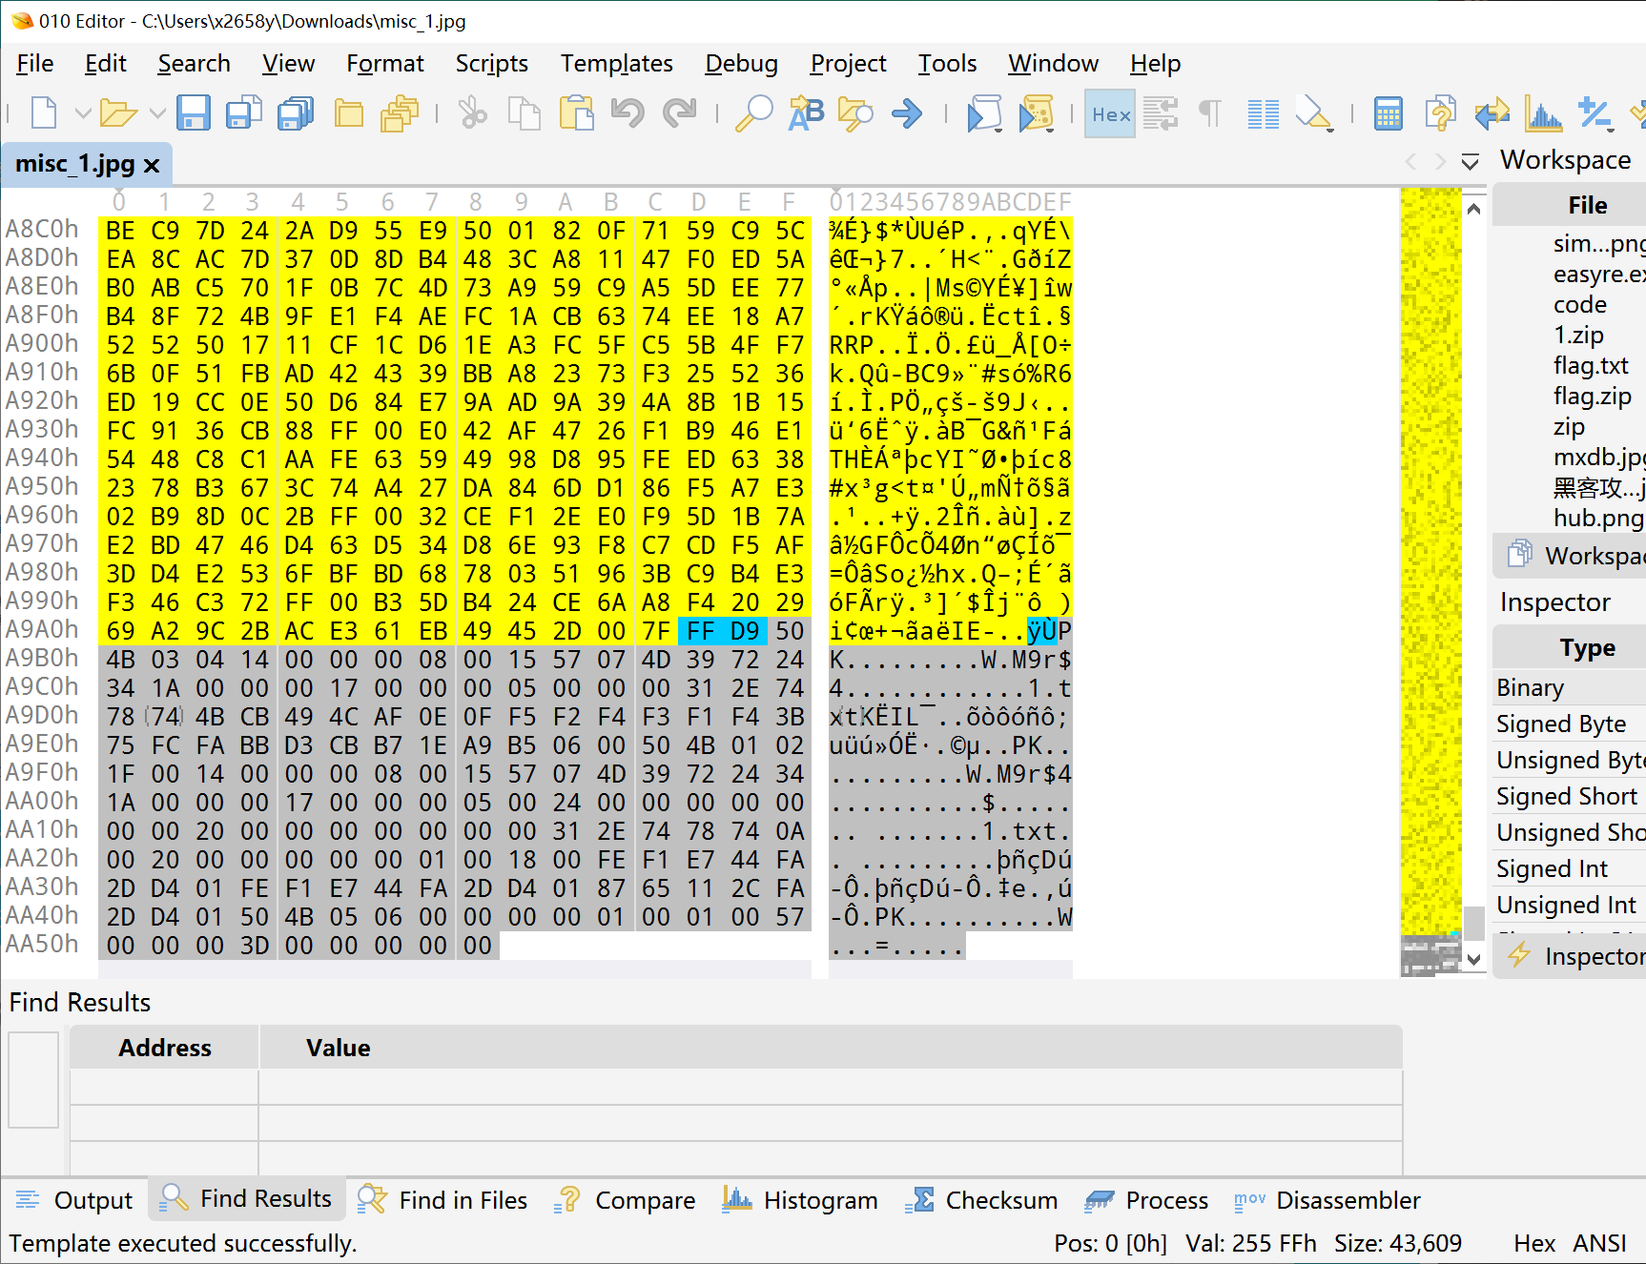Image resolution: width=1646 pixels, height=1264 pixels.
Task: Undo the last edit
Action: pos(628,113)
